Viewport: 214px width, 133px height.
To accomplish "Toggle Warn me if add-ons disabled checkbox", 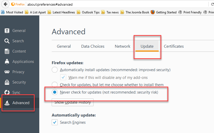I will tap(63, 77).
